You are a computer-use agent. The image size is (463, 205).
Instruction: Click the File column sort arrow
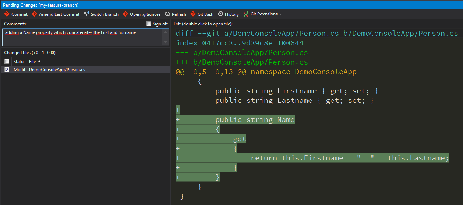tap(39, 62)
